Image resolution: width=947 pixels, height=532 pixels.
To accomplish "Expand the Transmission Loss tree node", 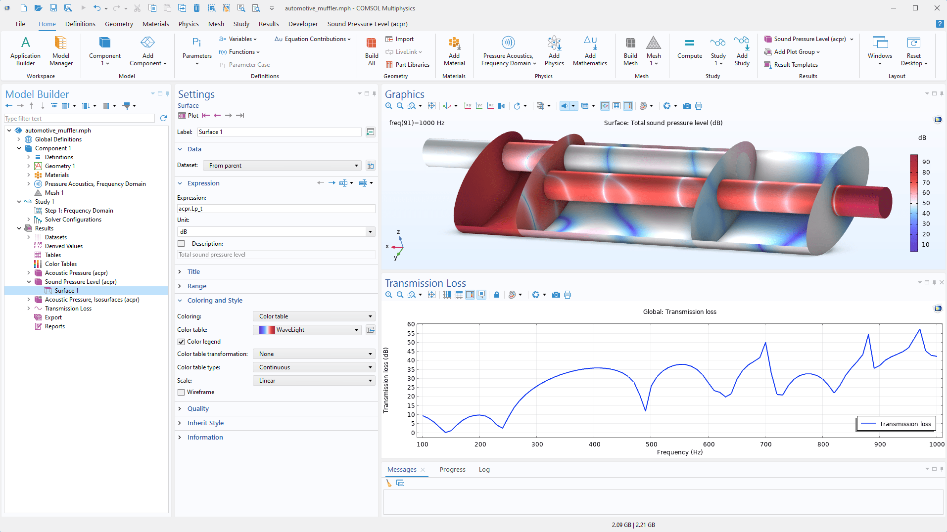I will point(29,309).
